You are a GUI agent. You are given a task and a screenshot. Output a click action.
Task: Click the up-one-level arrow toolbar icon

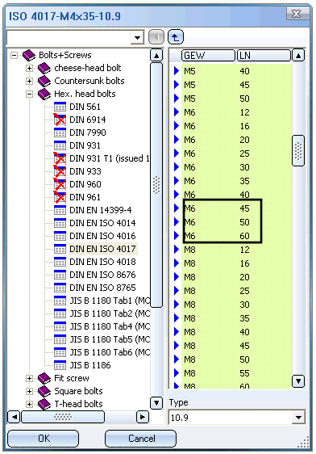(175, 37)
